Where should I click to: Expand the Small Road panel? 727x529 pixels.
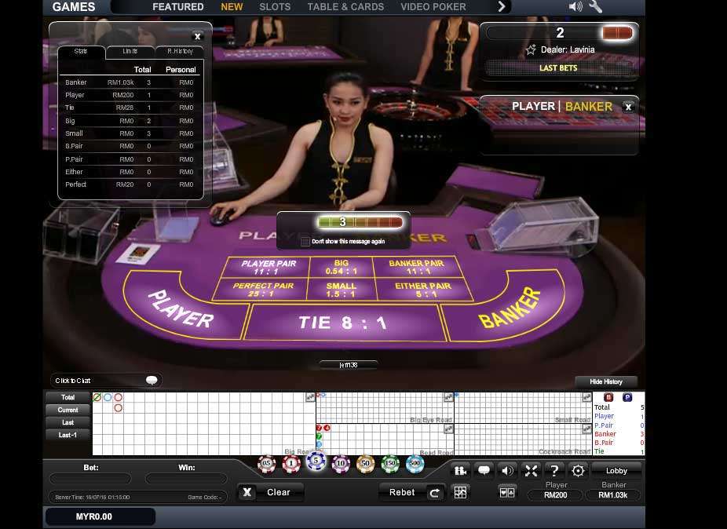click(x=586, y=397)
